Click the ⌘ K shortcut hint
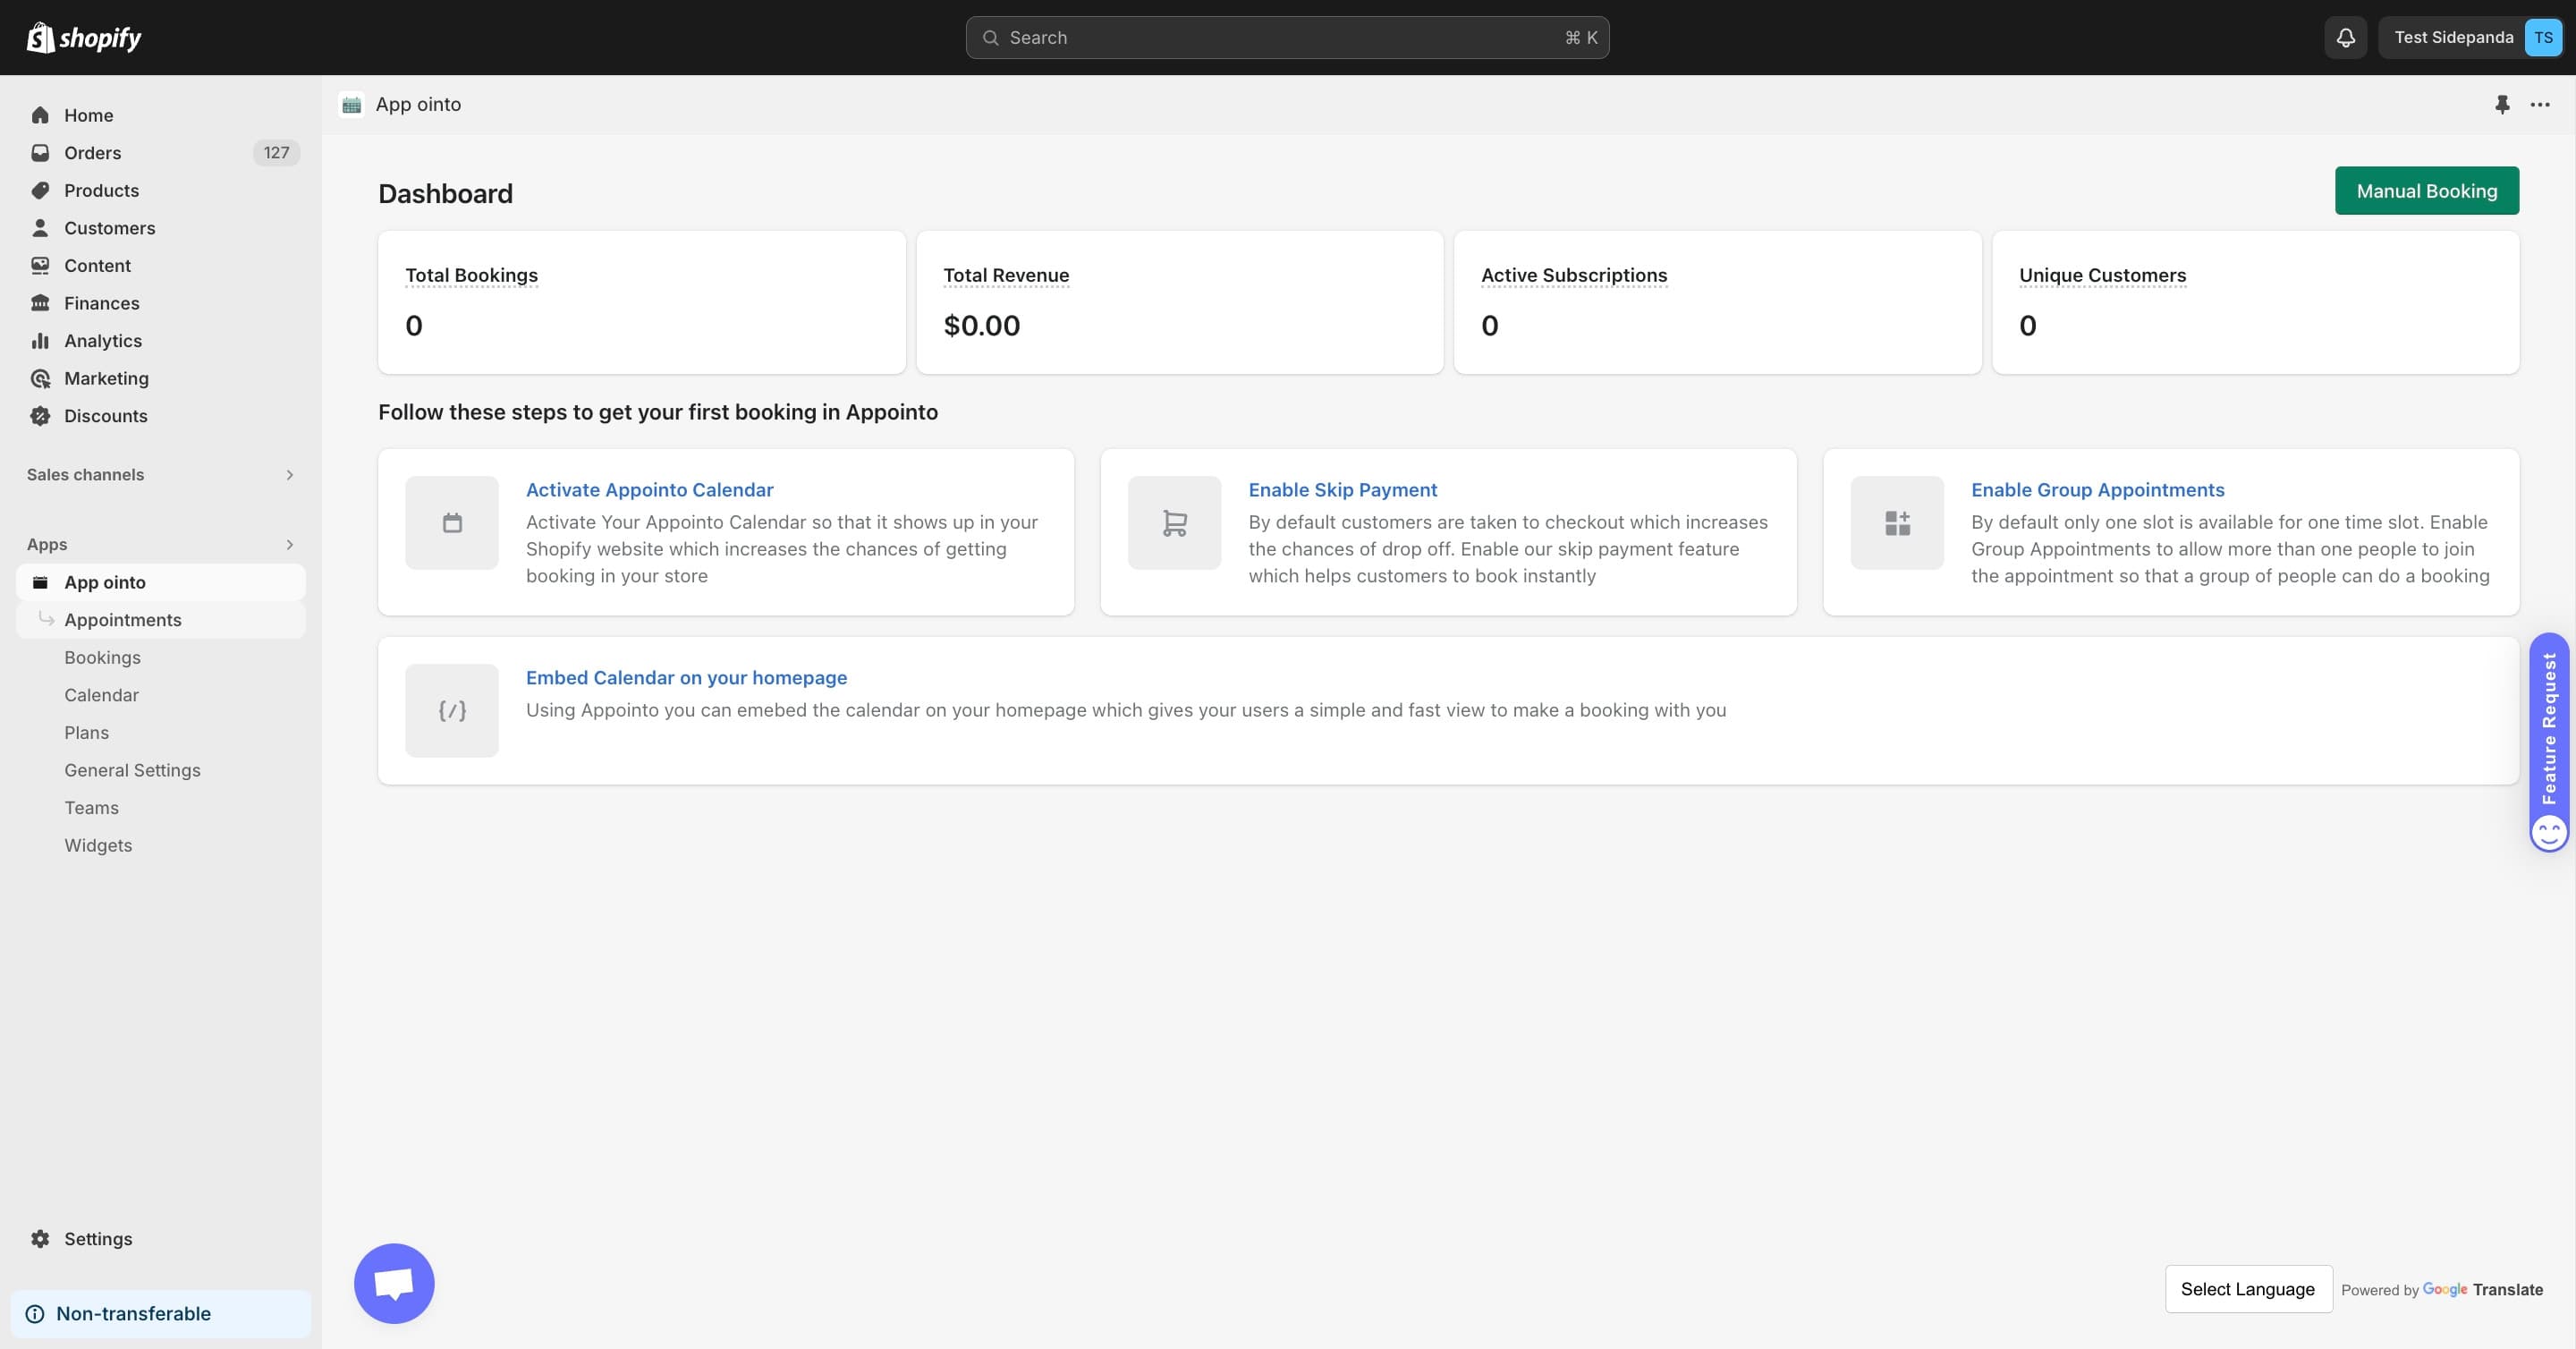The image size is (2576, 1349). 1581,38
